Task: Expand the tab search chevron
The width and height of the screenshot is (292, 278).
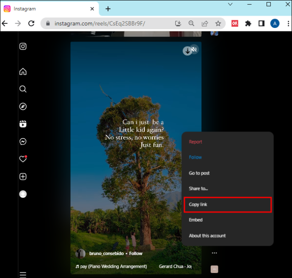Action: (230, 4)
